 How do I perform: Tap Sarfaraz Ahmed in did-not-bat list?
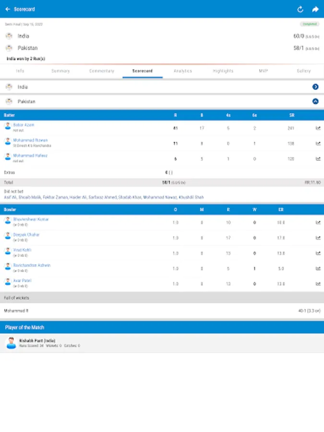point(103,197)
